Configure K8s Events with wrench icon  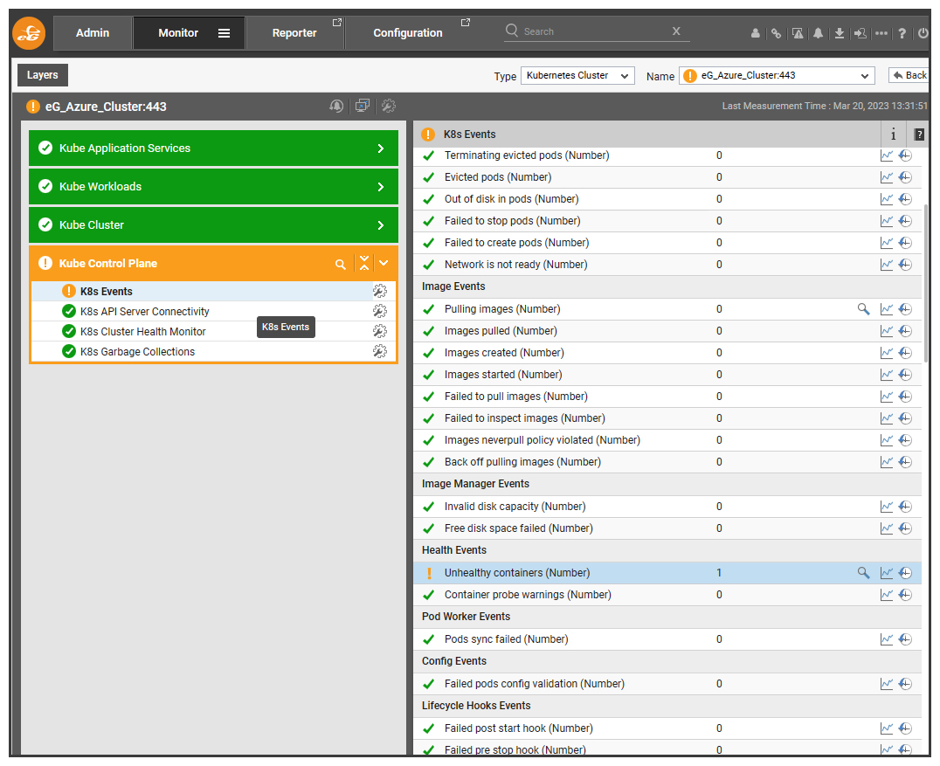380,292
